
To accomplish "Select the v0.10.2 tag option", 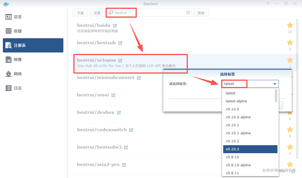I will (250, 141).
